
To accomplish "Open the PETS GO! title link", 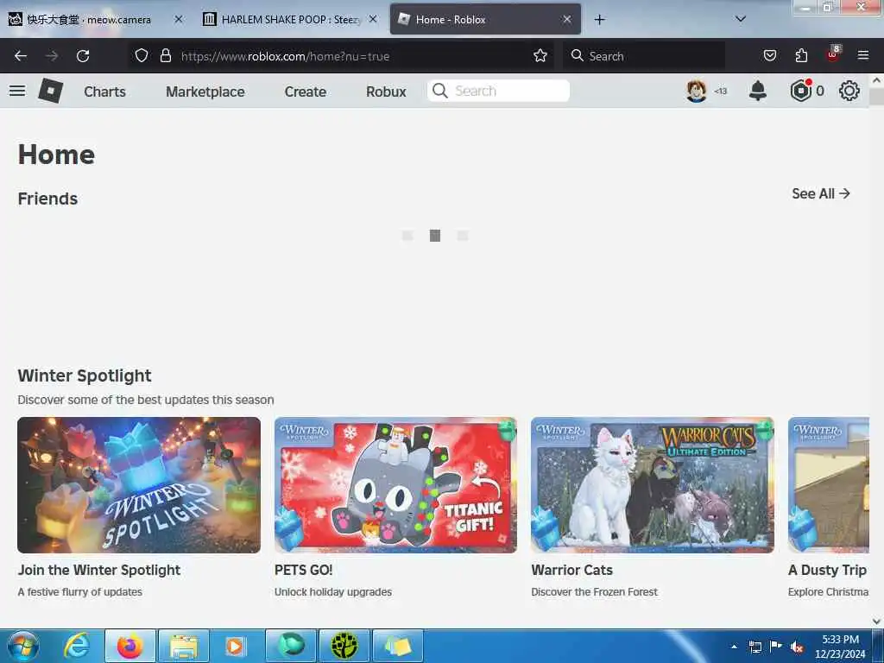I will coord(303,570).
